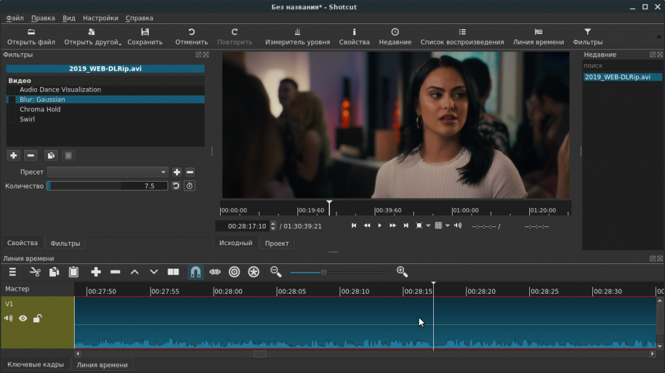
Task: Lock the V1 track
Action: 38,319
